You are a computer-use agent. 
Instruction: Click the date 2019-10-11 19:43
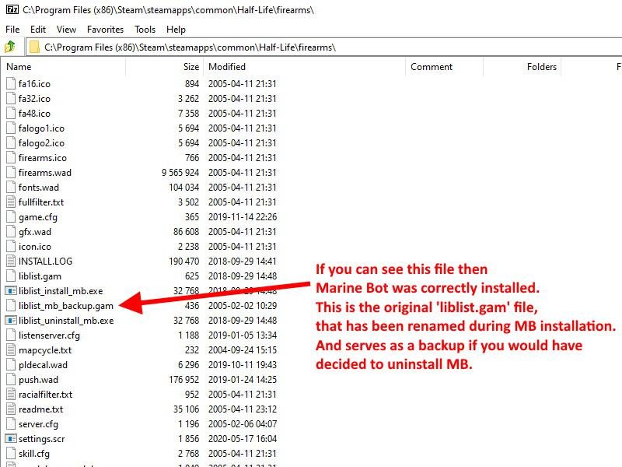(243, 364)
